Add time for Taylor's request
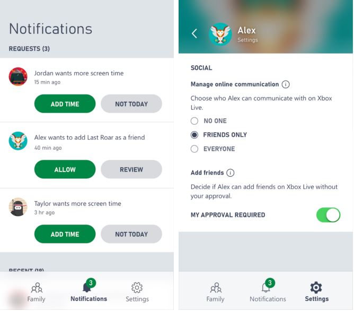The image size is (354, 311). (x=65, y=234)
